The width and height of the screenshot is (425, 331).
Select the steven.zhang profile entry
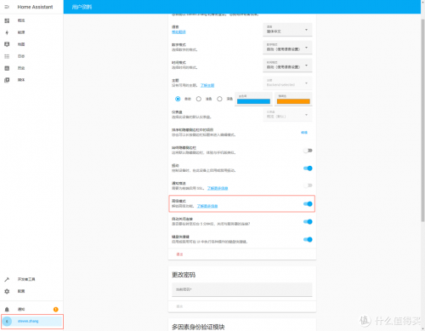[x=32, y=322]
